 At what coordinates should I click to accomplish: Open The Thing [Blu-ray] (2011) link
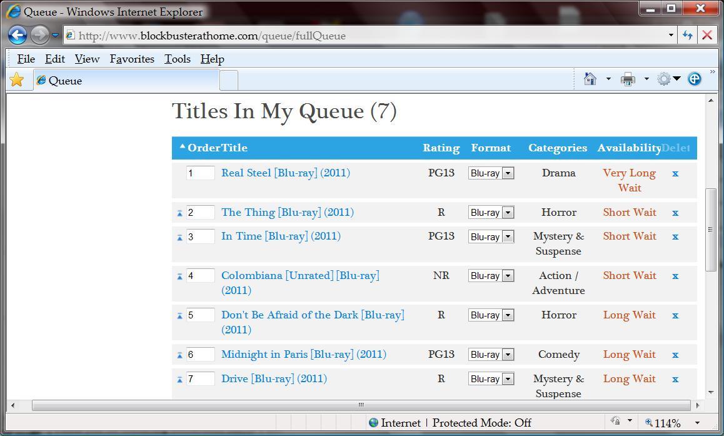click(288, 213)
